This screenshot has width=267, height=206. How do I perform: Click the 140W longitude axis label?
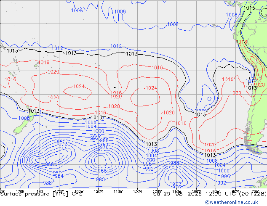118,192
